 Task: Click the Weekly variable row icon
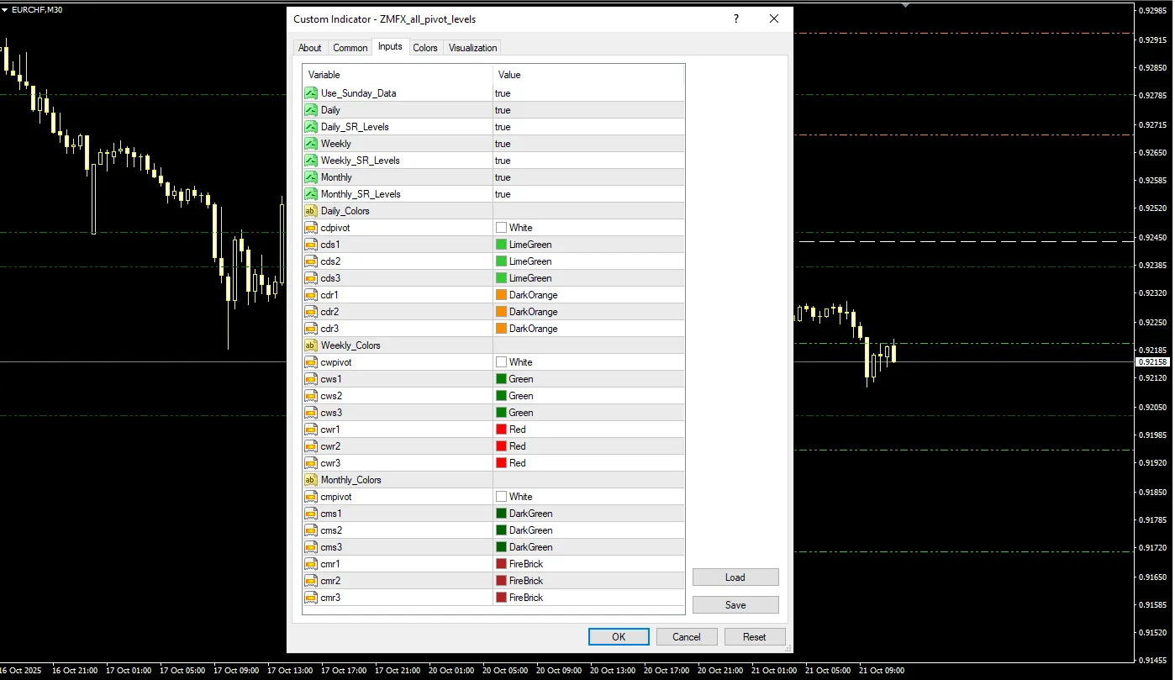(x=311, y=144)
